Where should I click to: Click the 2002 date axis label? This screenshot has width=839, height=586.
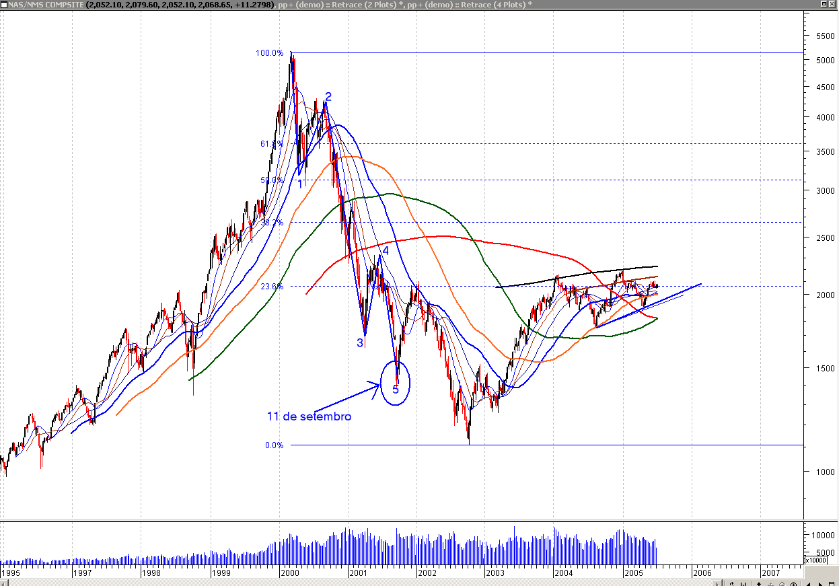pos(427,573)
